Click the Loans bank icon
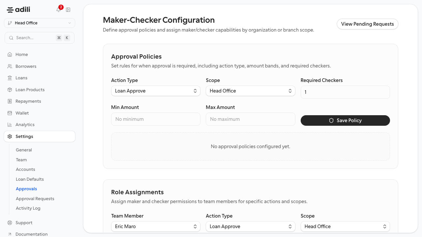Viewport: 422px width, 237px height. coord(10,78)
